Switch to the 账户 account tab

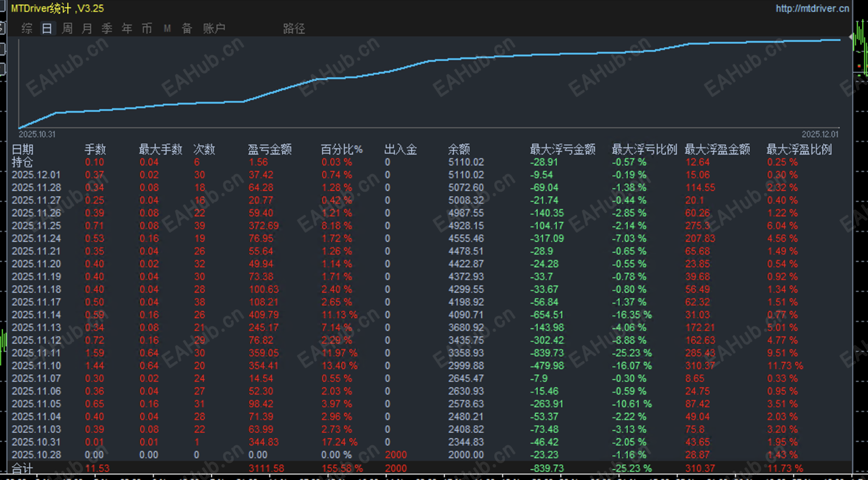[x=214, y=28]
